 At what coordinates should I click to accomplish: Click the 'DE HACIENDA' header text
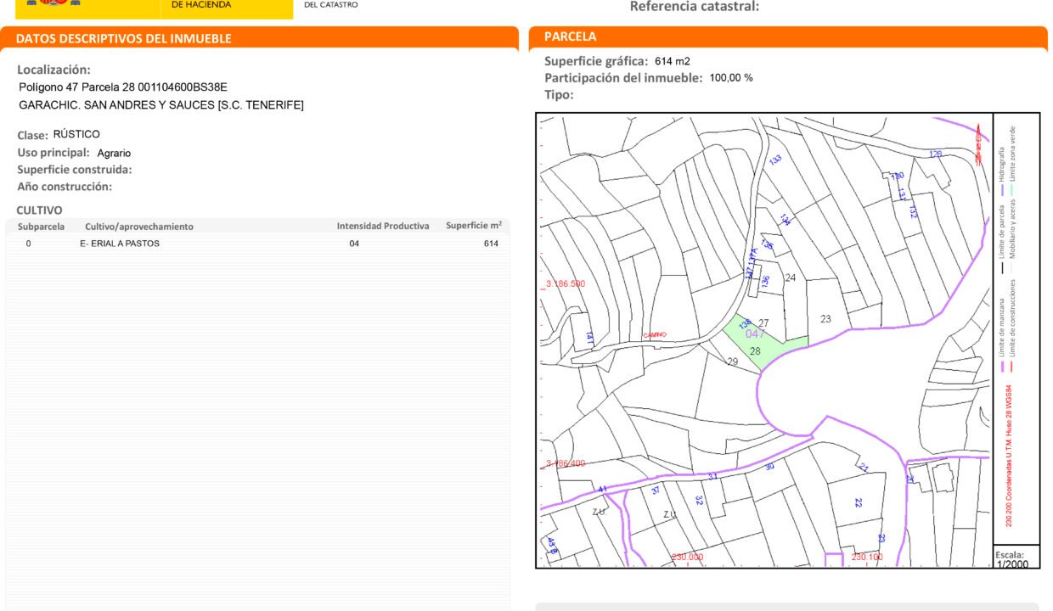[201, 5]
